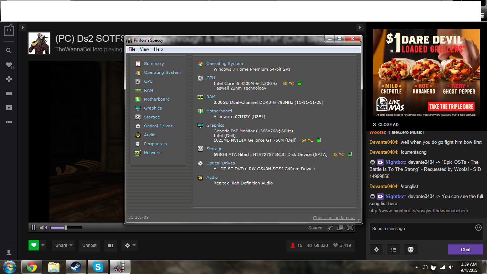
Task: Click the hard drive temperature indicator
Action: [x=350, y=154]
